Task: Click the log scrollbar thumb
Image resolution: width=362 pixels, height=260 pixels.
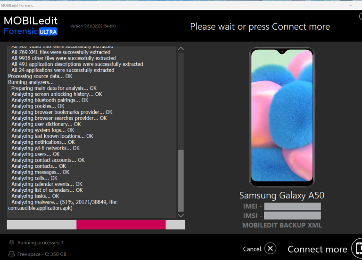Action: pyautogui.click(x=181, y=181)
